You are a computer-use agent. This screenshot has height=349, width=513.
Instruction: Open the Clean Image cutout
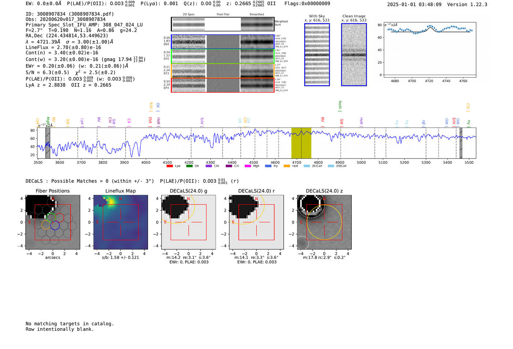tap(354, 55)
